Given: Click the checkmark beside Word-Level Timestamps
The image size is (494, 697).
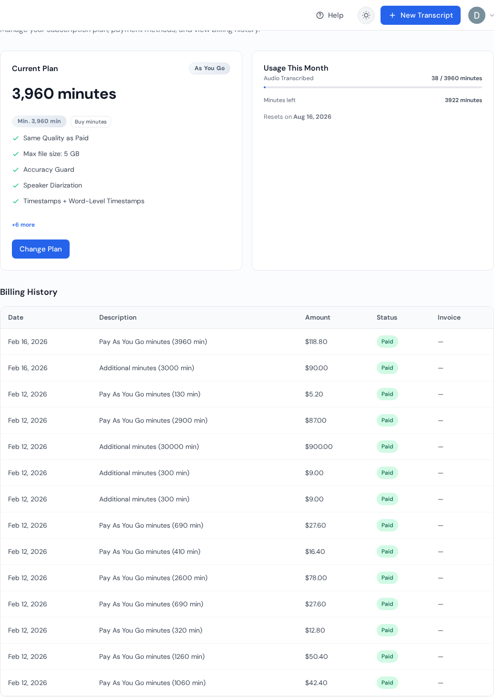Looking at the screenshot, I should (x=16, y=201).
